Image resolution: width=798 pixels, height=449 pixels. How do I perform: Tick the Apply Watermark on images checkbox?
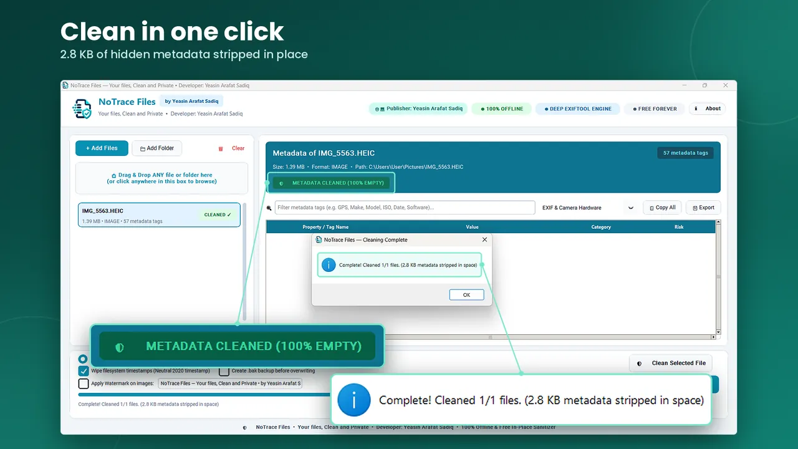(x=84, y=384)
